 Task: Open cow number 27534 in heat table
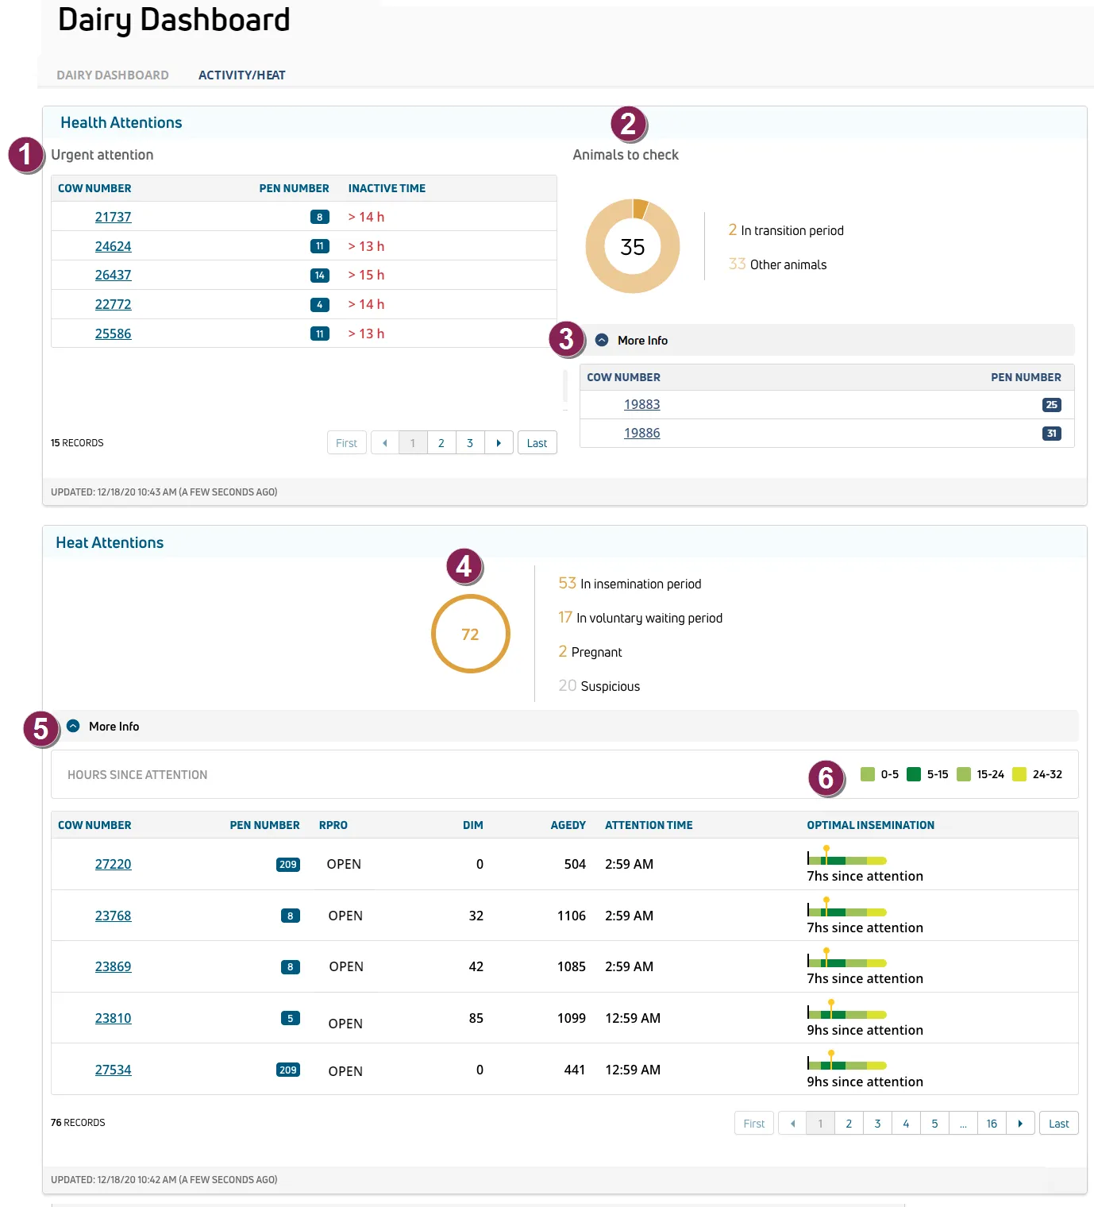coord(114,1070)
